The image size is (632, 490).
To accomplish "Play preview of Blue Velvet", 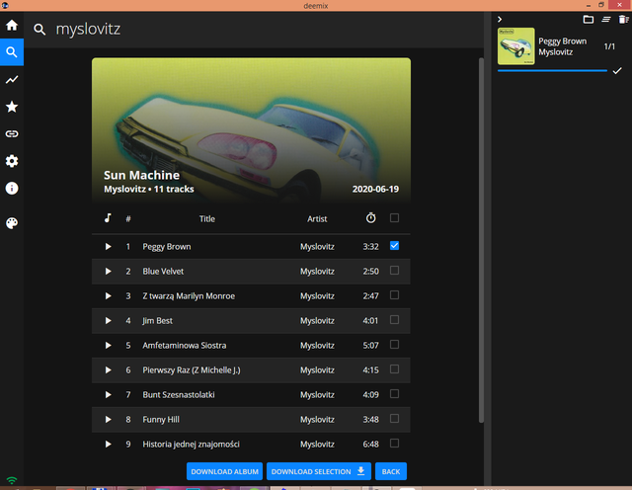I will 108,271.
